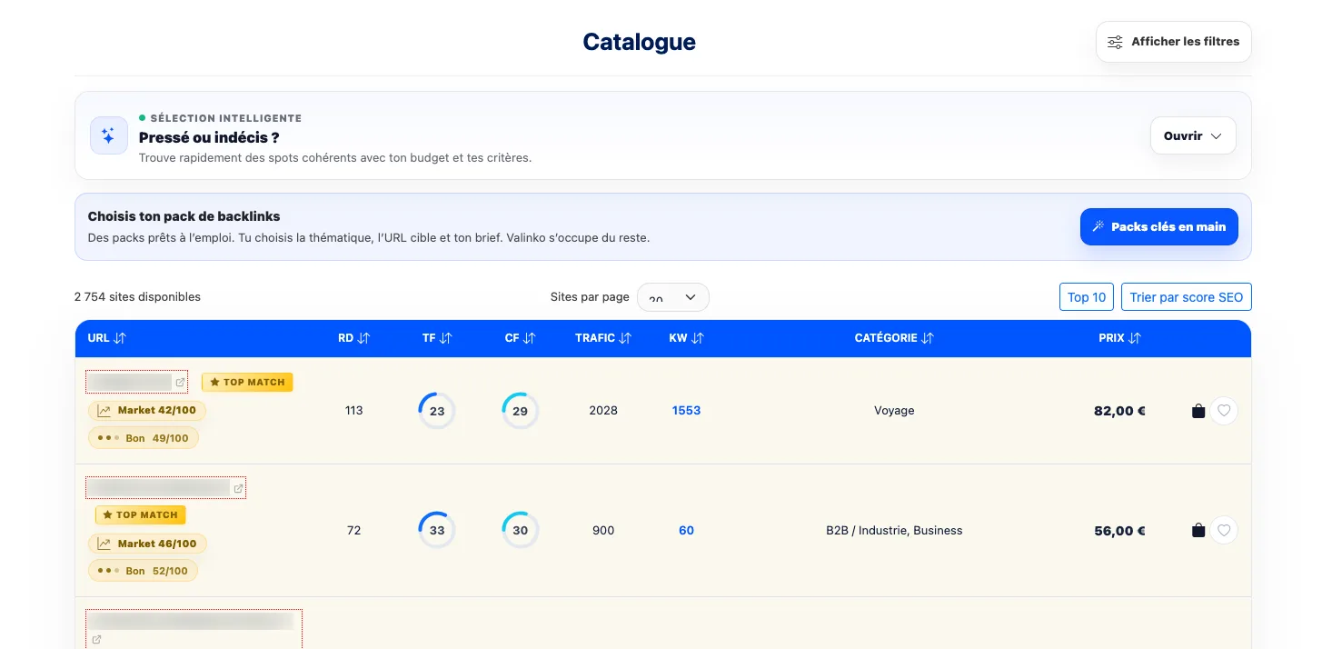The width and height of the screenshot is (1322, 649).
Task: Click the Catalogue page heading
Action: [640, 42]
